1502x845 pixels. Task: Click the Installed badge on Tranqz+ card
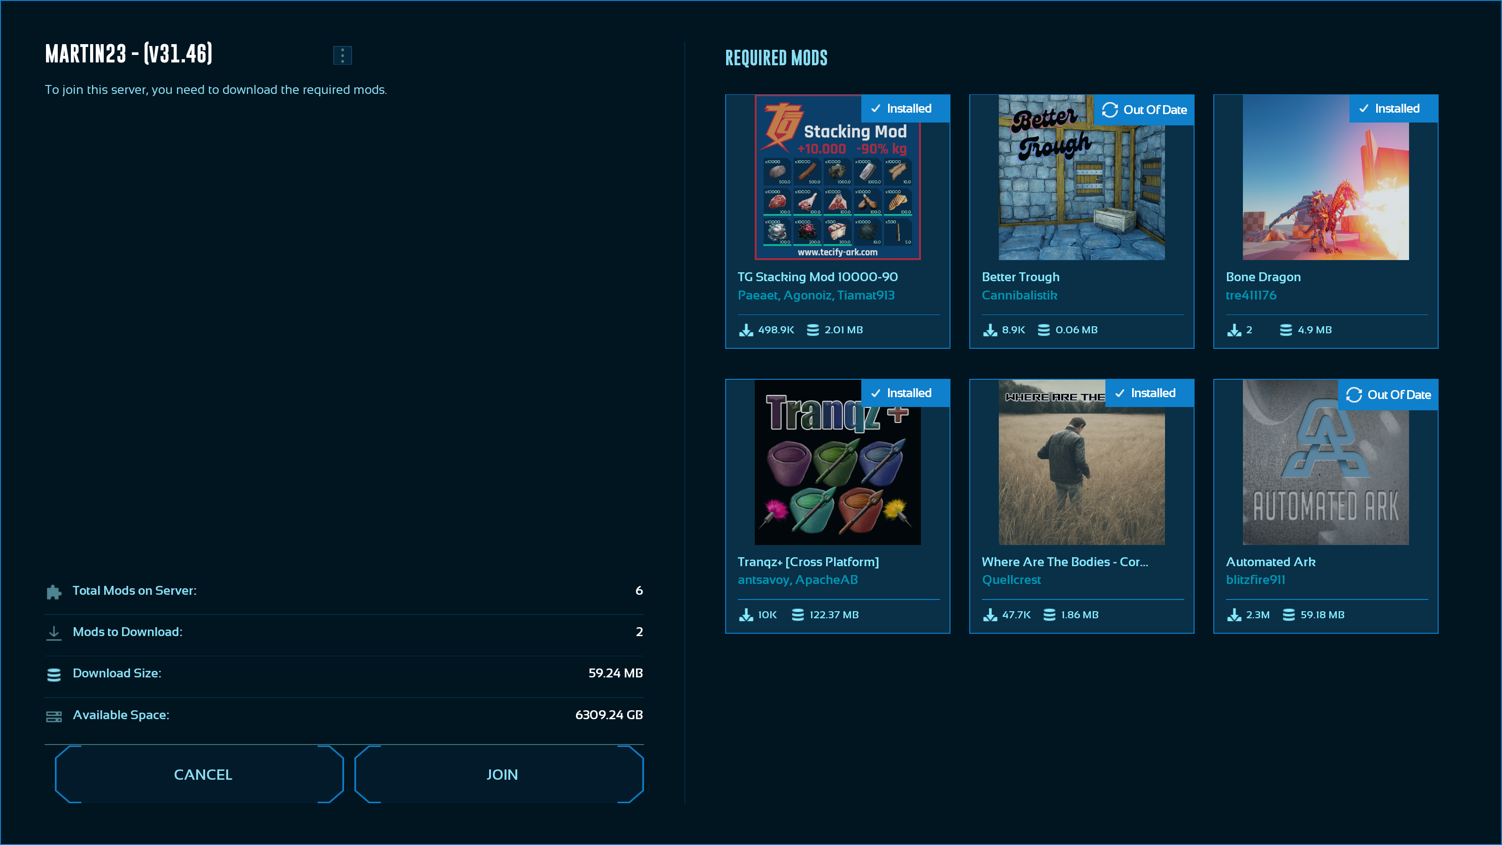(905, 393)
